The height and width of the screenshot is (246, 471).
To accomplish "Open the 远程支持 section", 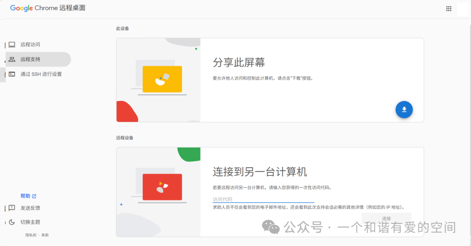I will click(x=38, y=59).
